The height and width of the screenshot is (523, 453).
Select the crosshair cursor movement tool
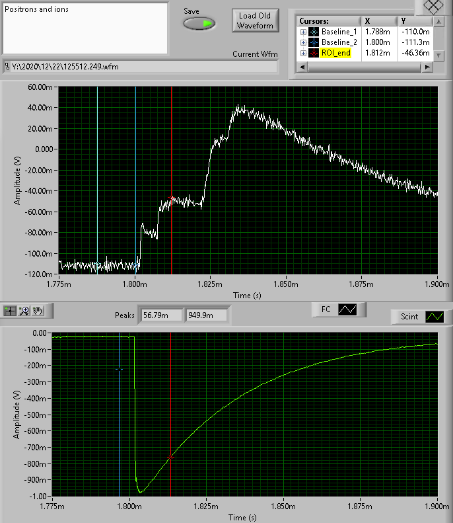coord(11,310)
